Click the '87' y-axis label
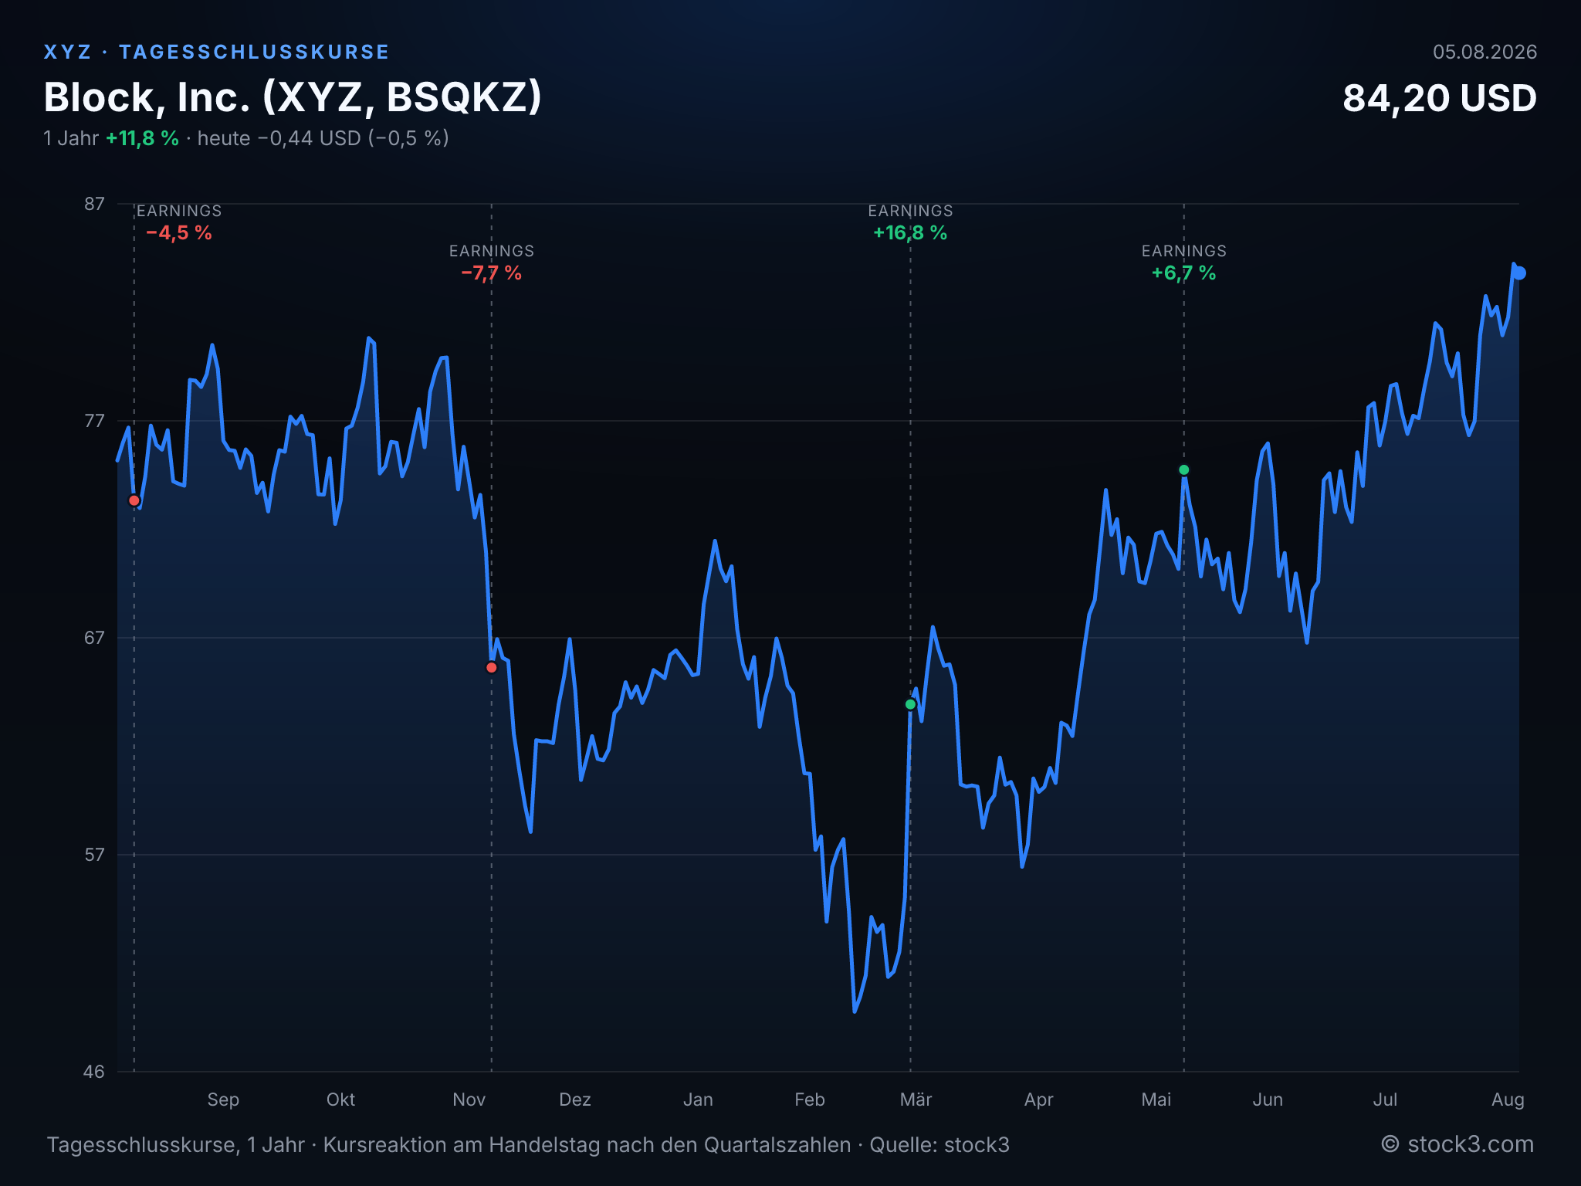 click(94, 204)
